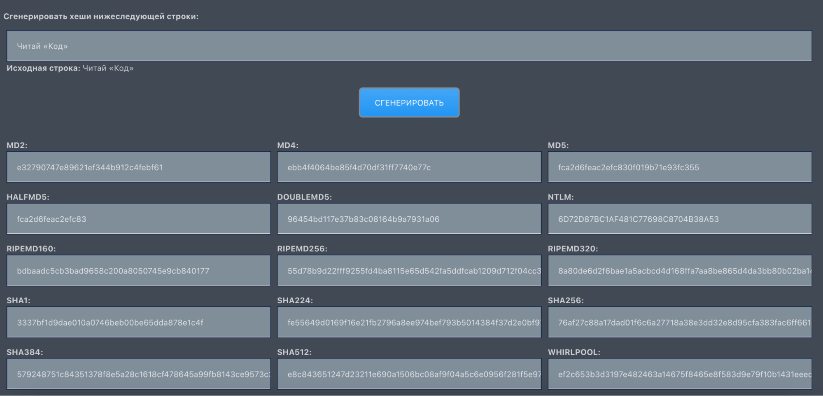Click the SHA512 hash result field

(x=409, y=374)
